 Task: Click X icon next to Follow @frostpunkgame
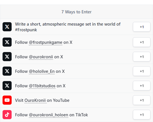coord(7,42)
